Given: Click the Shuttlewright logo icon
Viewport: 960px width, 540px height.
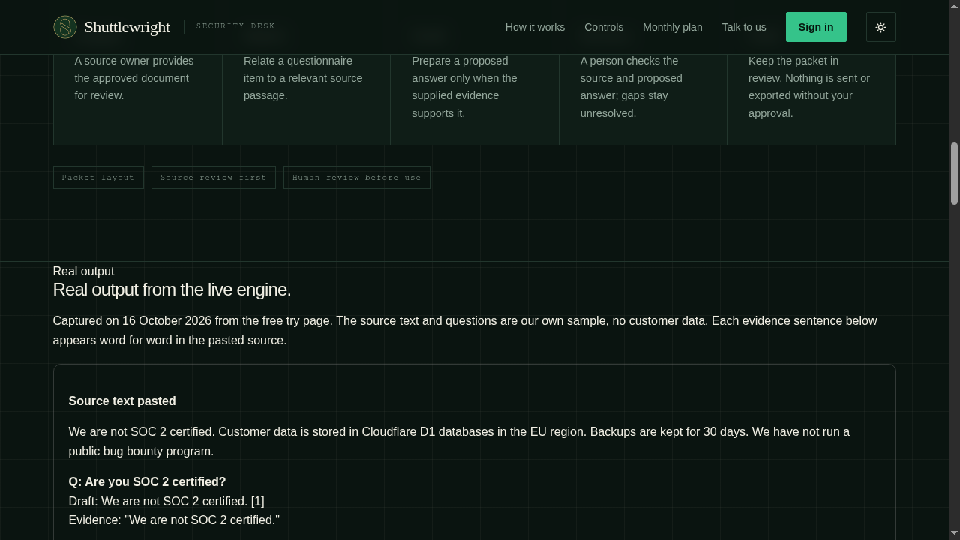Looking at the screenshot, I should point(65,27).
